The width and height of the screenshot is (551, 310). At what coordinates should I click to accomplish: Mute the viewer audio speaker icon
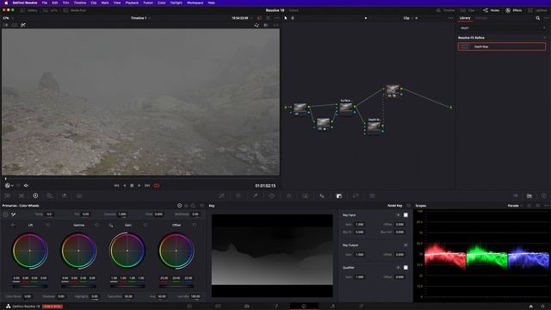click(26, 186)
